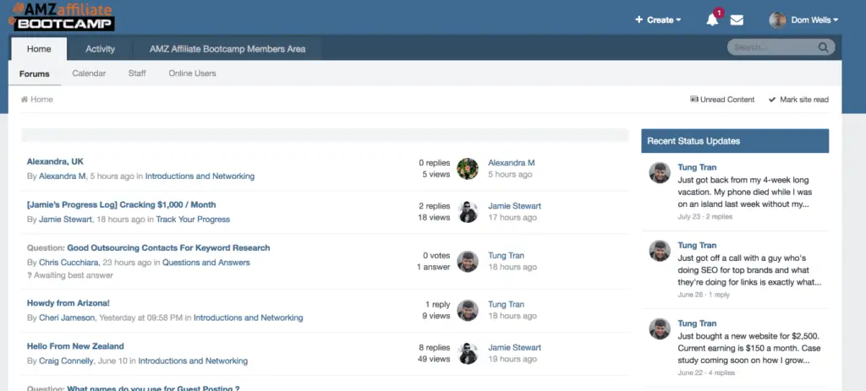Click Mark site read checkmark
866x391 pixels.
click(x=772, y=100)
